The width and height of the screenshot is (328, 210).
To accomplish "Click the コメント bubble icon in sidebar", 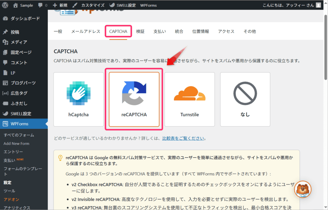I will [5, 62].
